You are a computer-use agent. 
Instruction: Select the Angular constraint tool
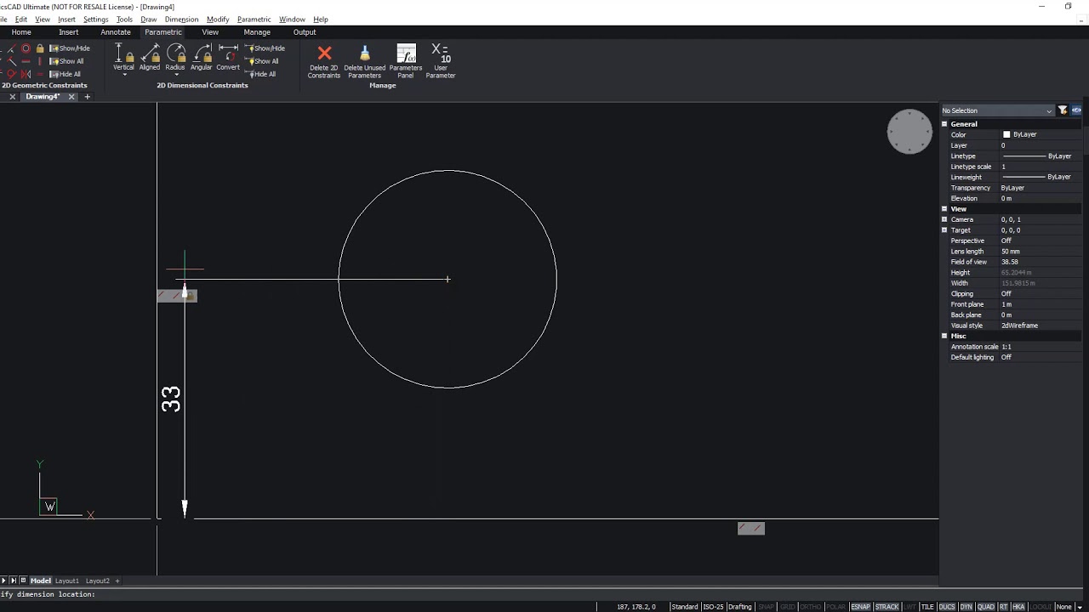(202, 57)
